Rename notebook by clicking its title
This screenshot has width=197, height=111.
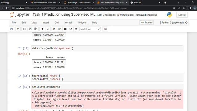pos(64,14)
